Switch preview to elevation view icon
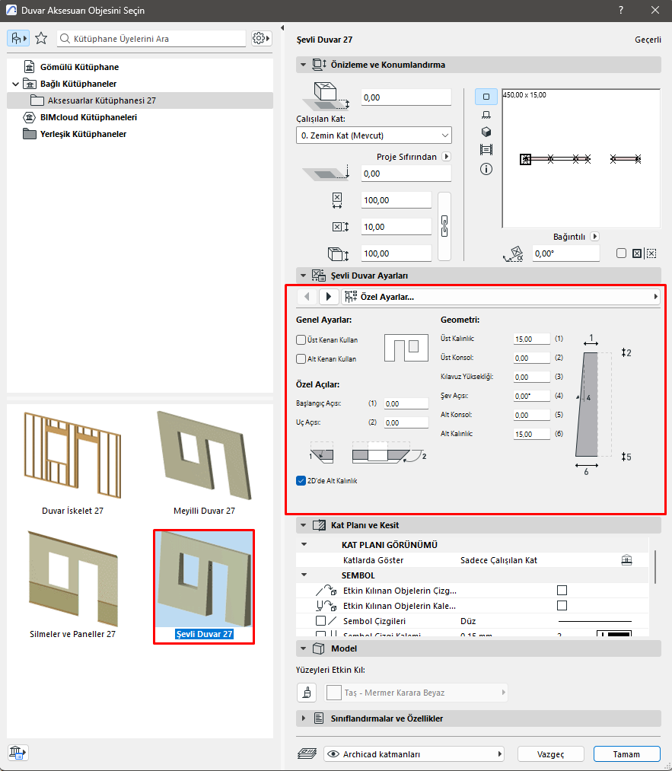672x771 pixels. click(486, 115)
